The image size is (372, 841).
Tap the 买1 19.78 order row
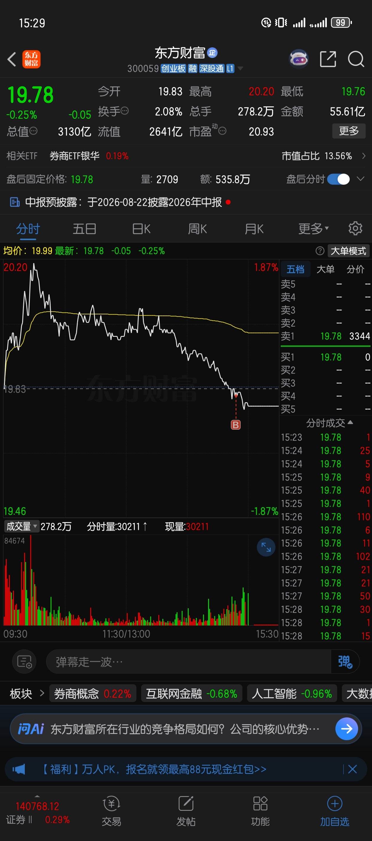pos(325,357)
